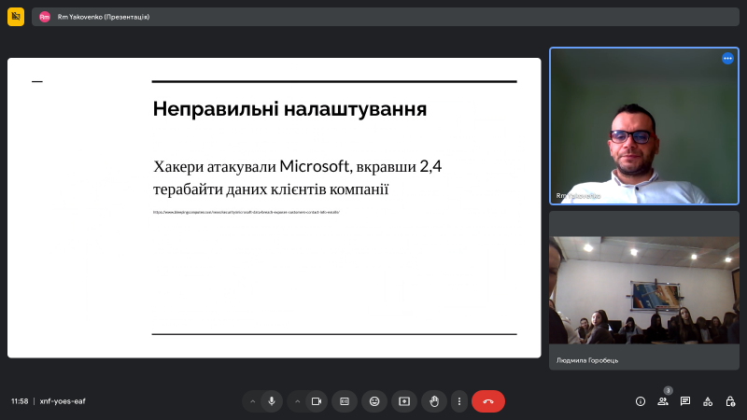Select the Людмила Горобець video tile
747x420 pixels.
point(644,290)
